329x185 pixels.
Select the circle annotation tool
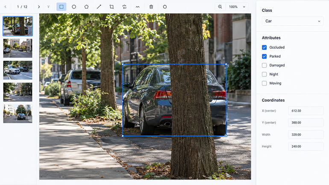[x=74, y=7]
